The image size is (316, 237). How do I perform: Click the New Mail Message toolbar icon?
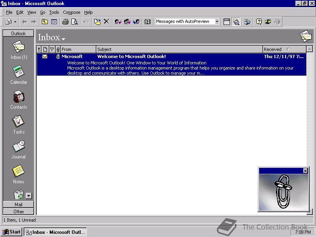pos(8,22)
